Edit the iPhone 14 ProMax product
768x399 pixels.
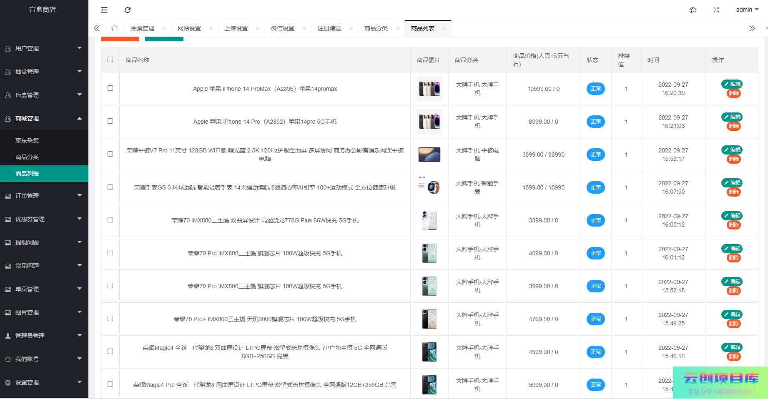(x=732, y=84)
